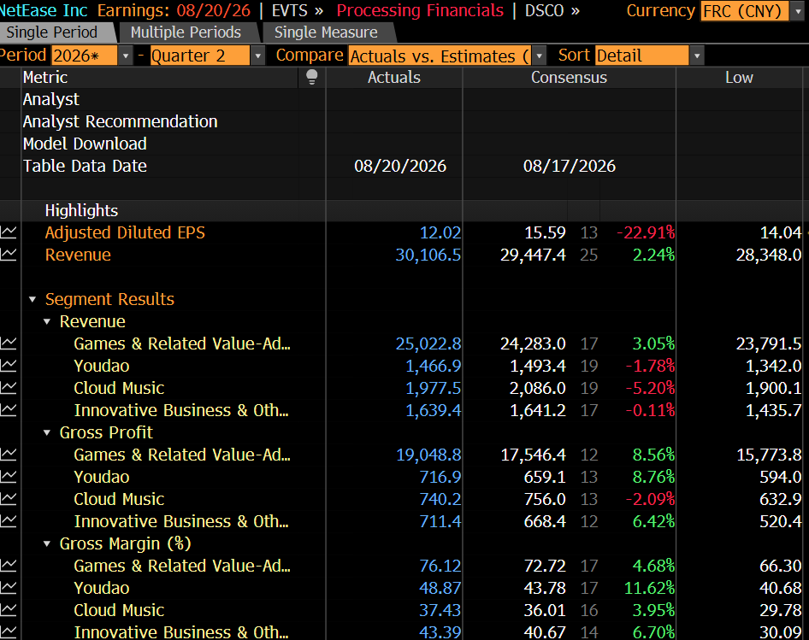The height and width of the screenshot is (640, 809).
Task: Click the Segment Results heading
Action: pos(109,299)
